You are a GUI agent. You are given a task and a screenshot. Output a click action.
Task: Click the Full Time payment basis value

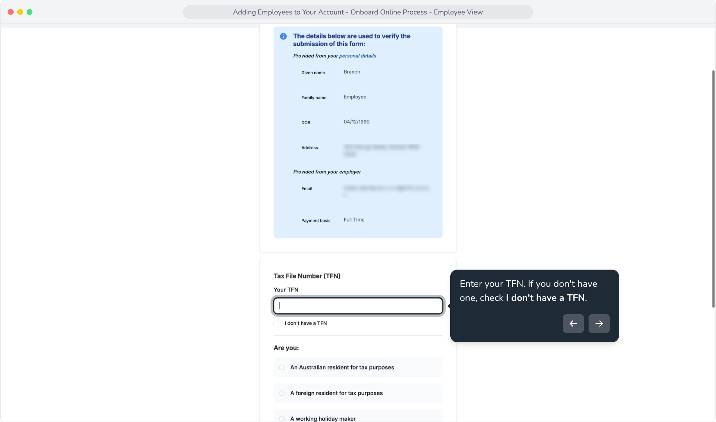(x=354, y=220)
